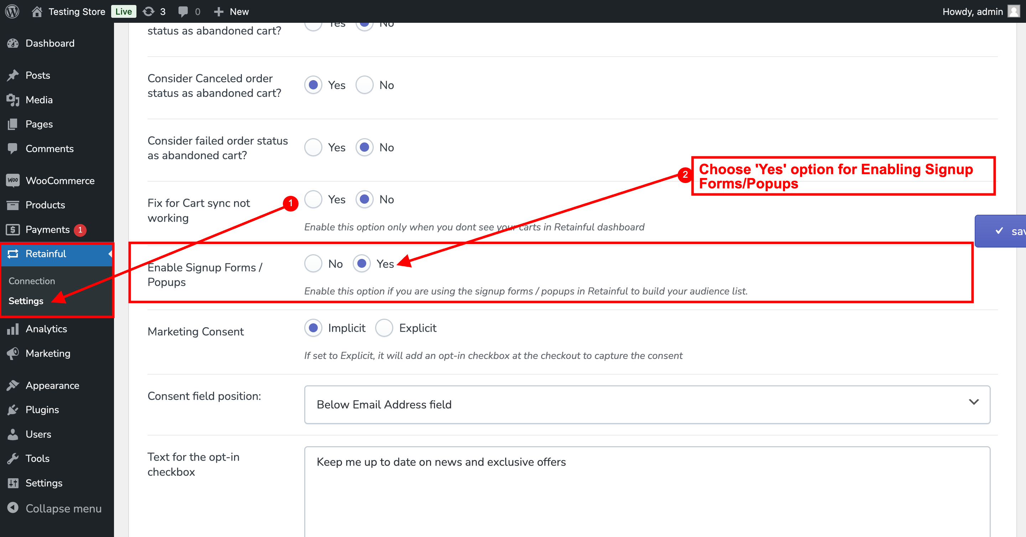Click the Testing Store site link
1026x537 pixels.
[x=77, y=11]
